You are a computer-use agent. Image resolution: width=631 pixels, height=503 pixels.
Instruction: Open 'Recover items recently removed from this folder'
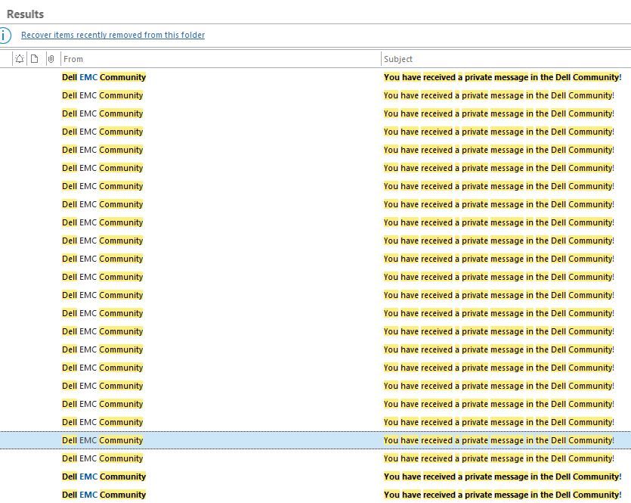pos(113,35)
